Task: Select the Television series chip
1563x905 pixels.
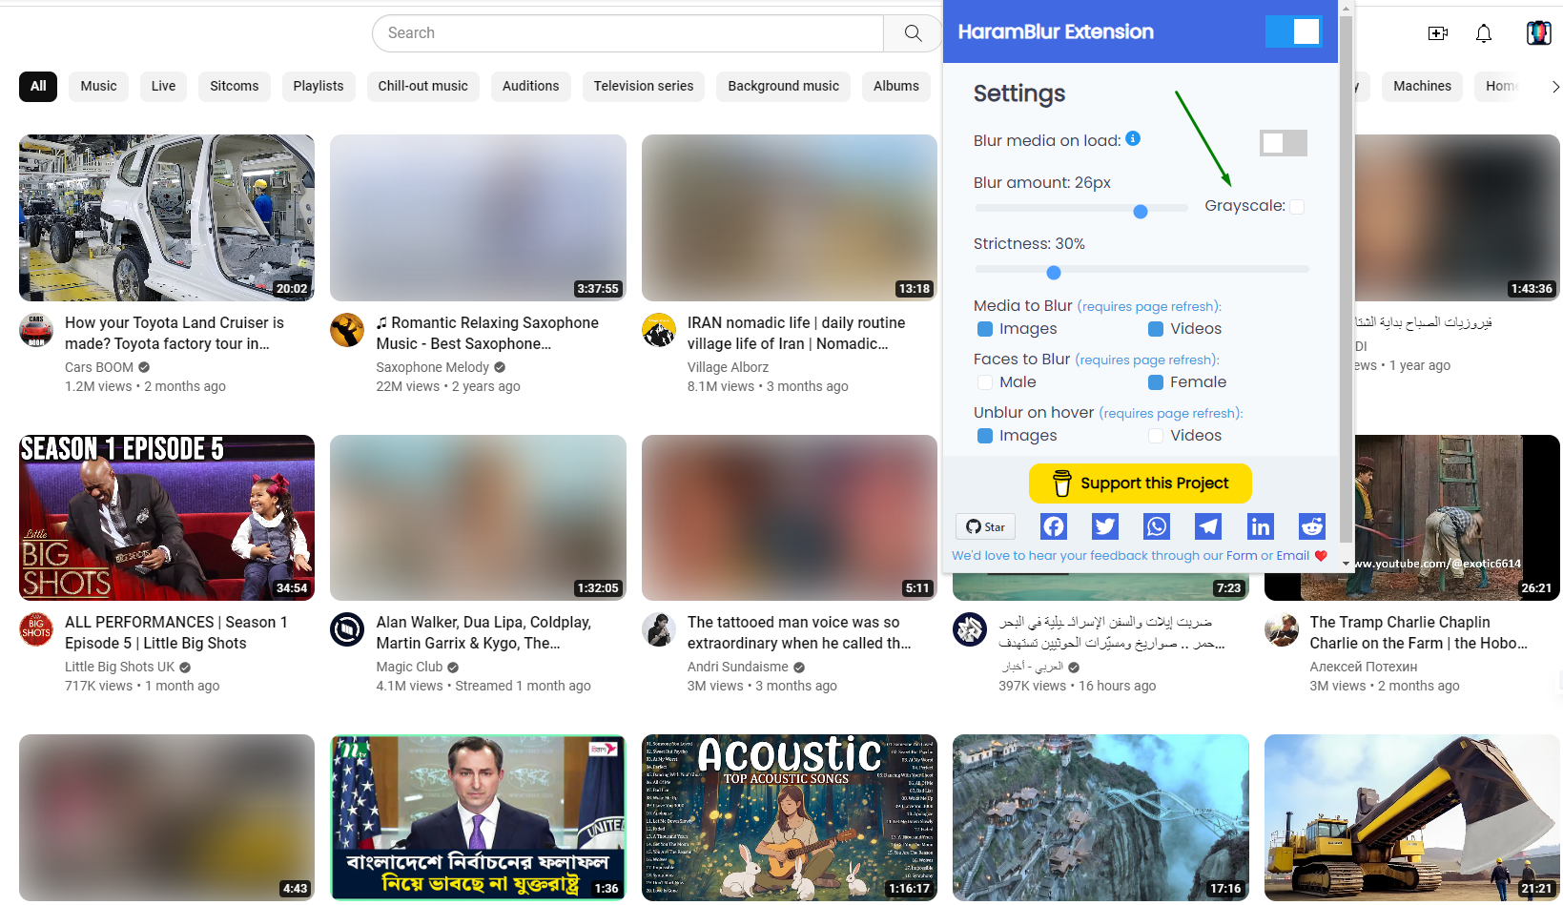Action: pos(644,86)
